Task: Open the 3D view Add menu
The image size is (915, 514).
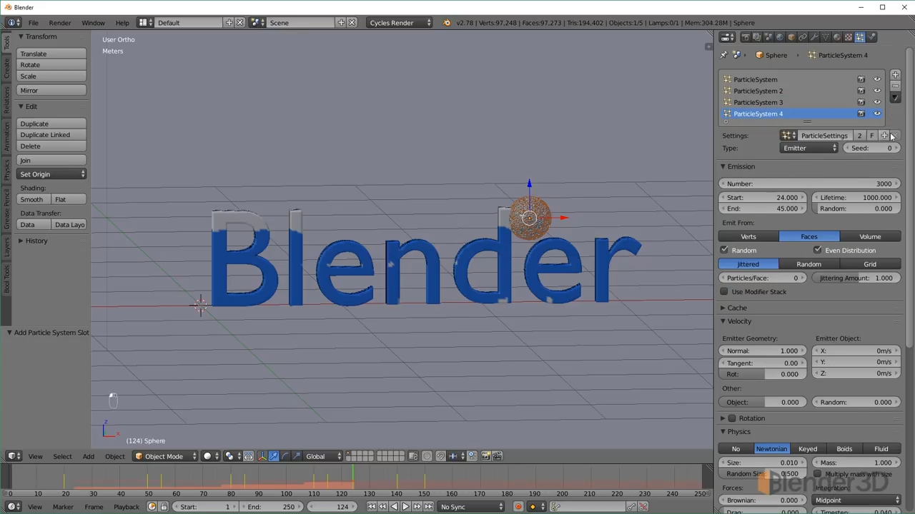Action: pos(89,456)
